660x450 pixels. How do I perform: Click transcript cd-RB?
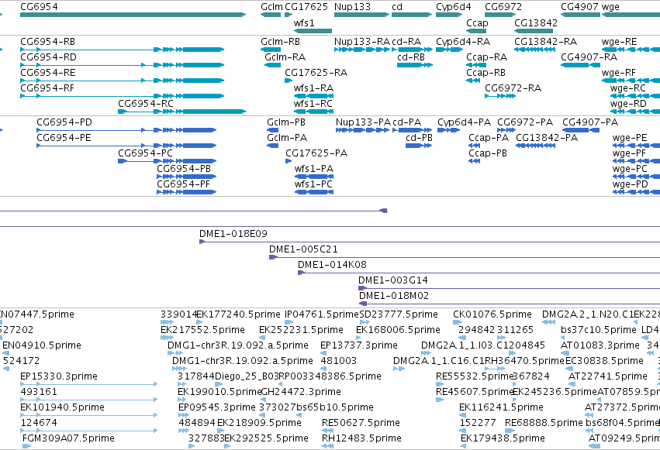tap(415, 65)
